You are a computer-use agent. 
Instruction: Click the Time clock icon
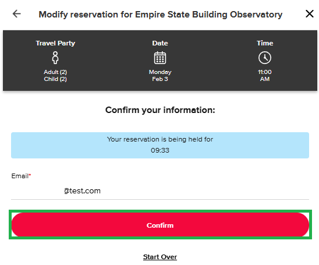pyautogui.click(x=265, y=58)
